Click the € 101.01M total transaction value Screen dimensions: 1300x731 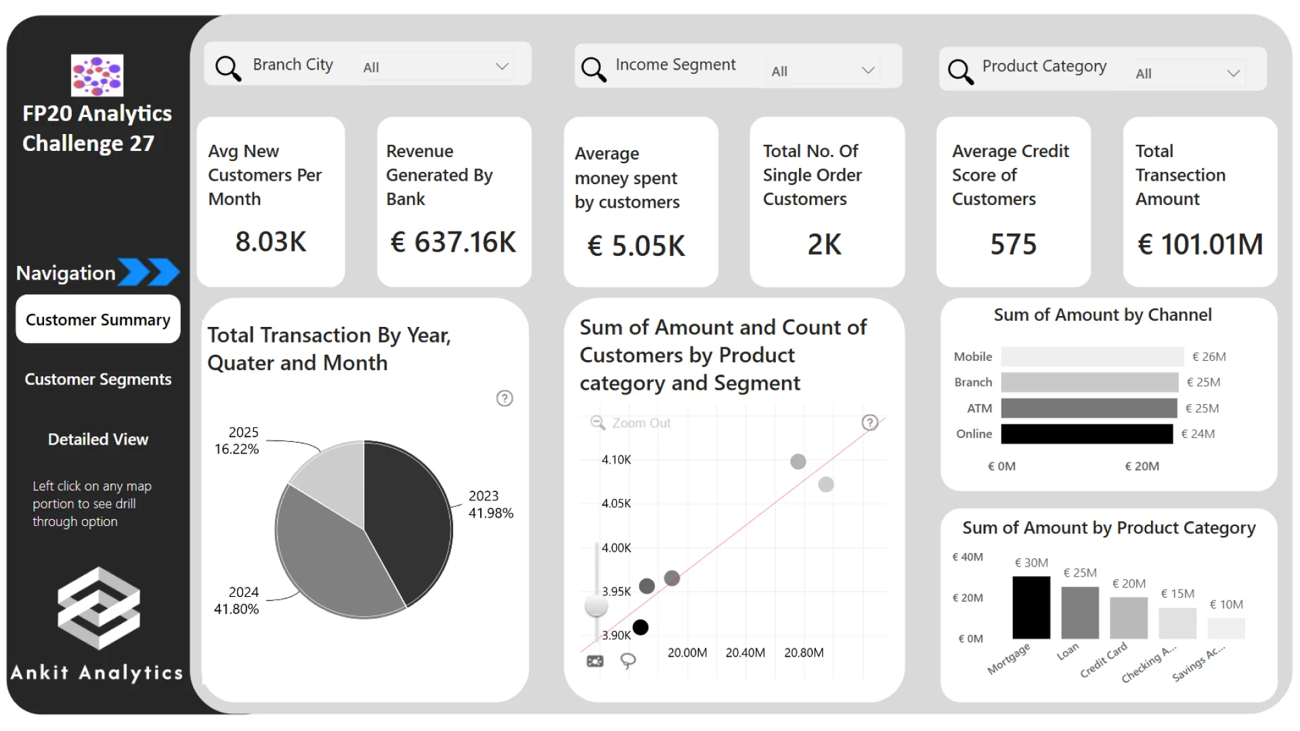[x=1200, y=244]
